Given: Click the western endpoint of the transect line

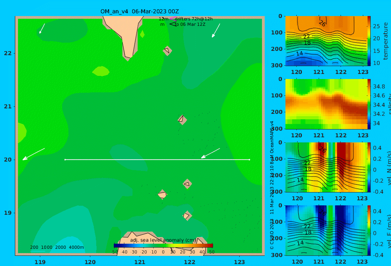Looking at the screenshot, I should [65, 160].
